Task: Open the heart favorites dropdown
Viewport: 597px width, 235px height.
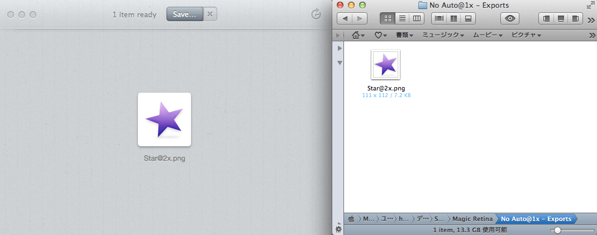Action: coord(380,35)
